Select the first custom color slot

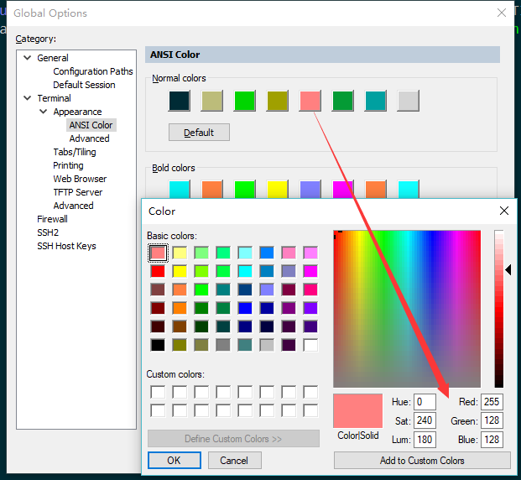(158, 392)
